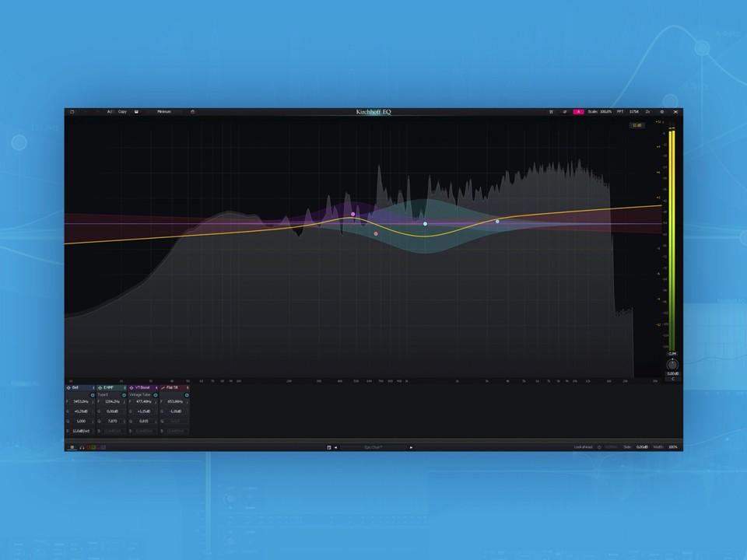Click the Flat Tilt gain field -1.18dB
Image resolution: width=747 pixels, height=560 pixels.
[x=175, y=411]
